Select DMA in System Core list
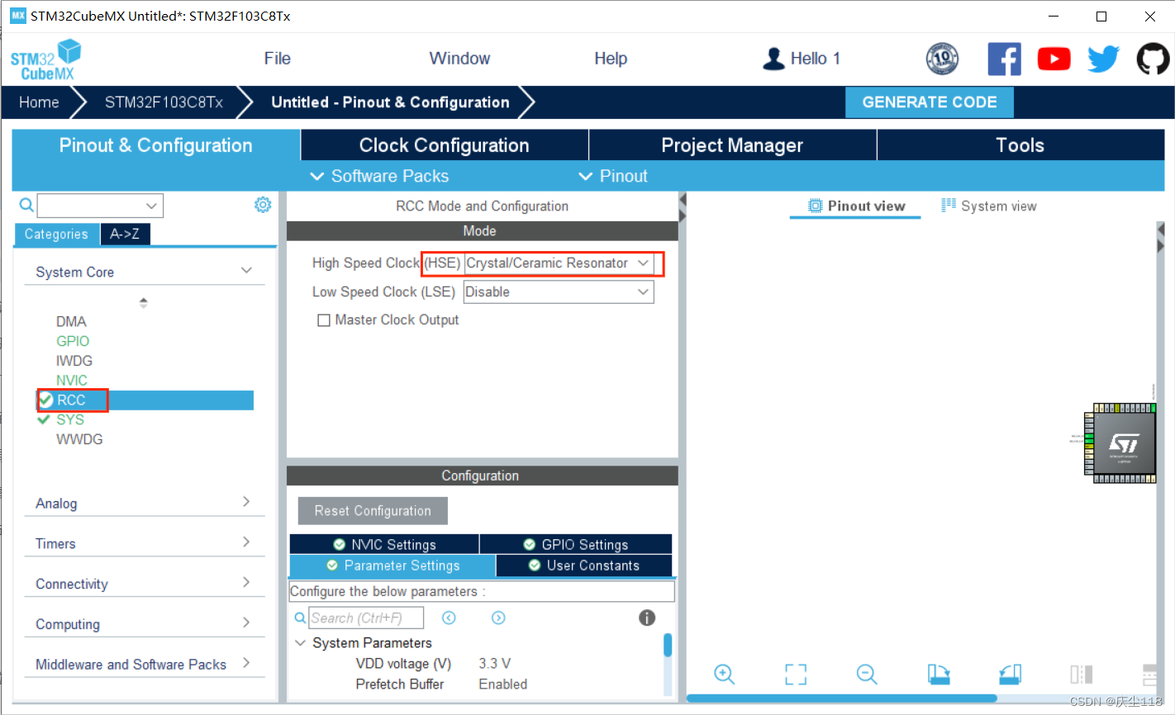 click(x=71, y=322)
